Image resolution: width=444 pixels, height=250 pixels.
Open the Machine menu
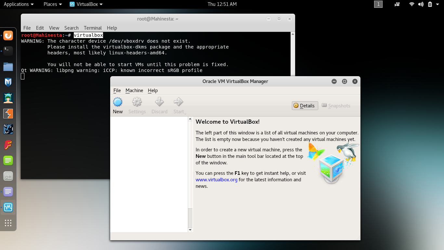pyautogui.click(x=134, y=90)
